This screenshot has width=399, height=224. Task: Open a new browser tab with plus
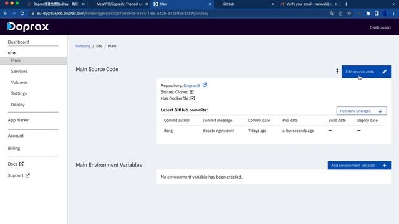[x=346, y=4]
